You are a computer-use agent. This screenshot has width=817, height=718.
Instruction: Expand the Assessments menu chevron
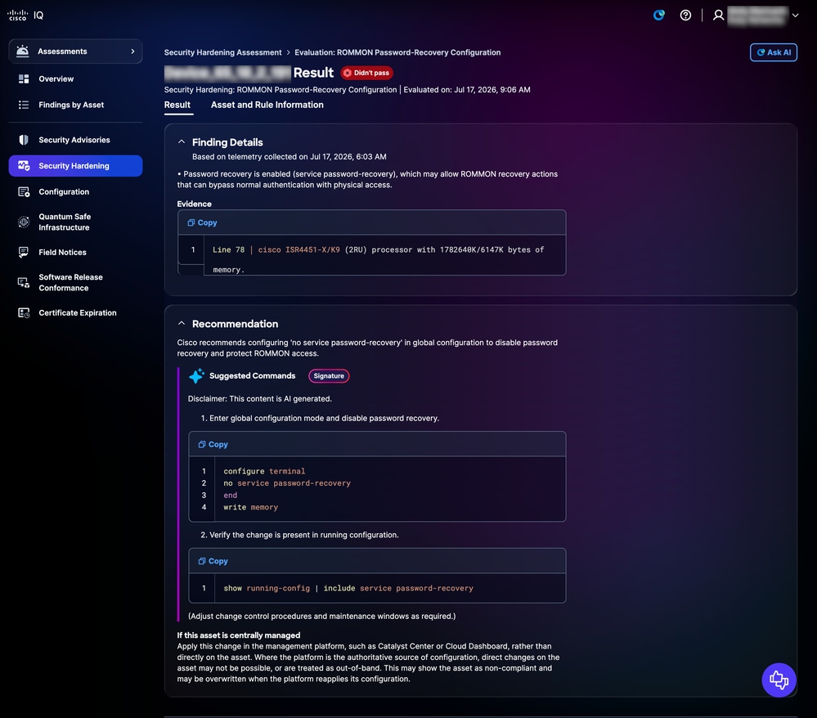[x=132, y=51]
